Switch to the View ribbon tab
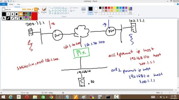Viewport: 179px width, 100px height. pyautogui.click(x=18, y=4)
